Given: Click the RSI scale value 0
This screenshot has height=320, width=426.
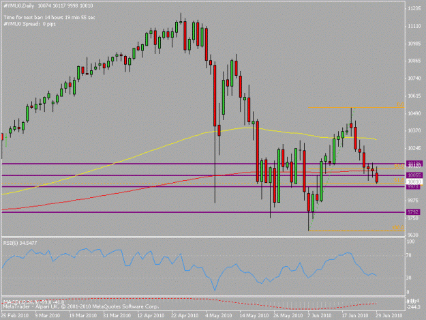Looking at the screenshot, I should [x=408, y=293].
